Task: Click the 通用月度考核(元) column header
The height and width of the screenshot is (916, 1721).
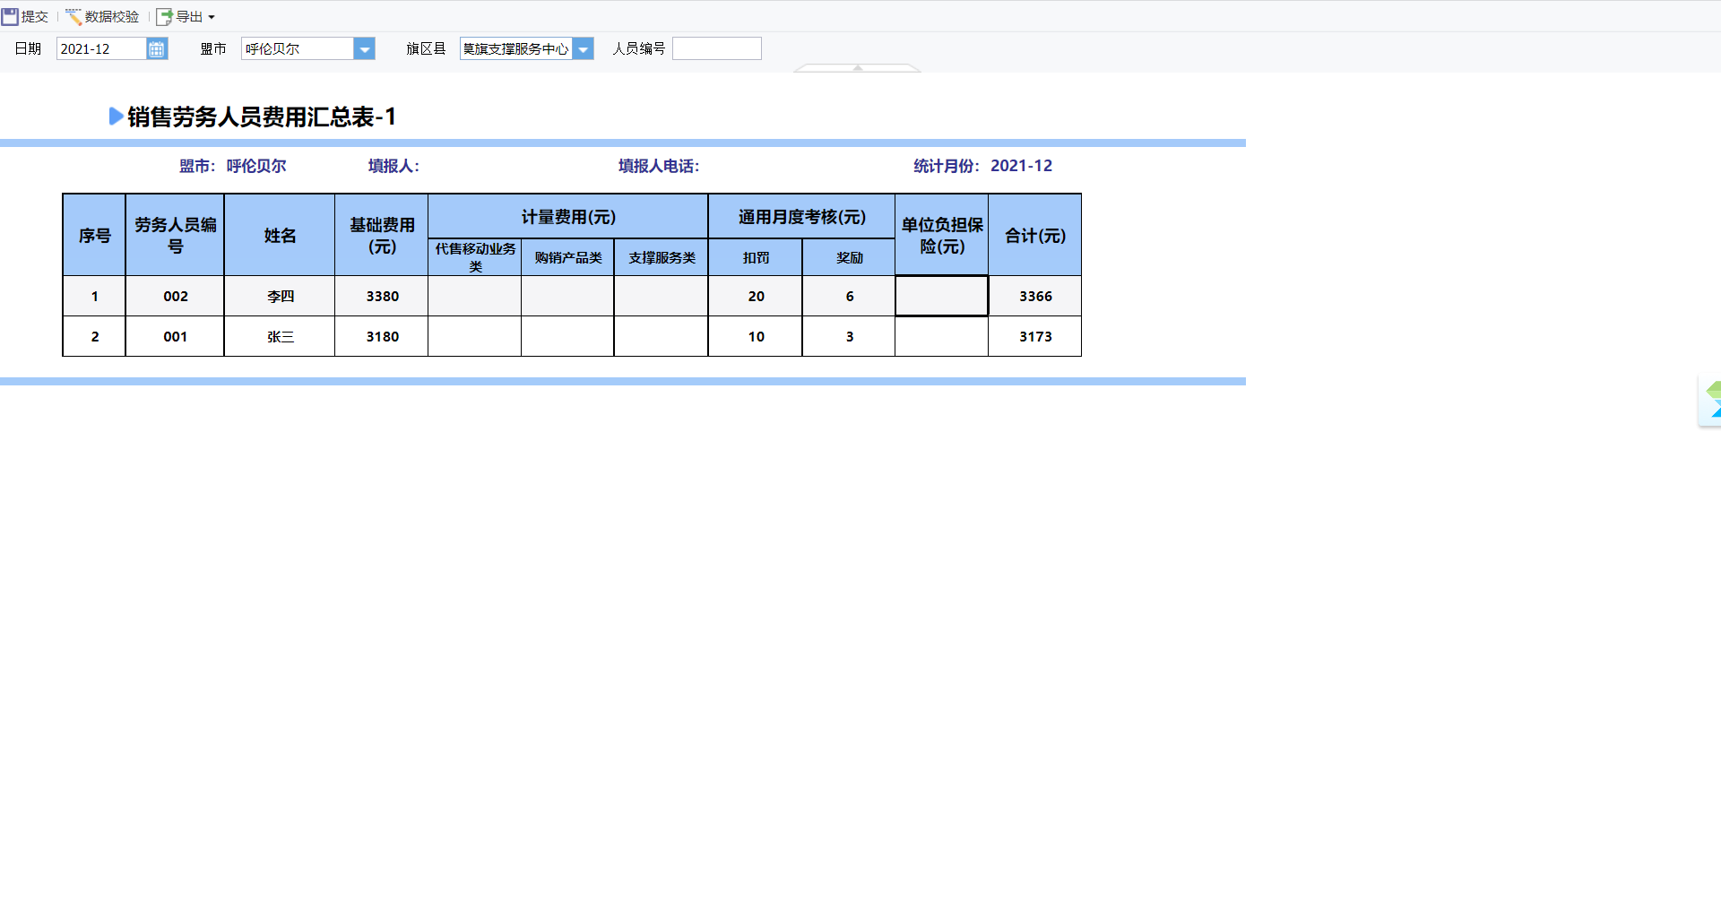Action: coord(802,217)
